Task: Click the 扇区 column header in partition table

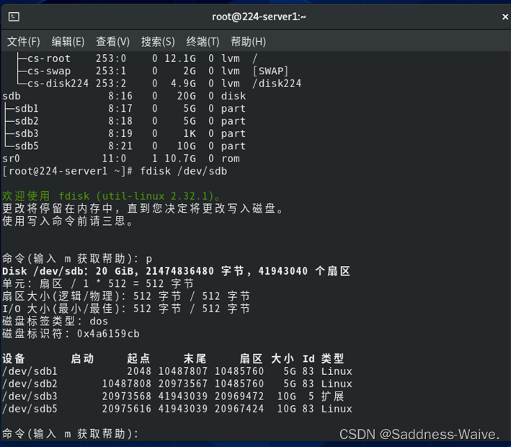Action: 251,358
